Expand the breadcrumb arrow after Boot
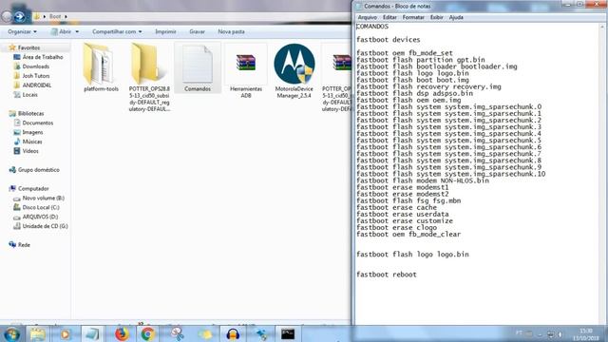 point(66,16)
